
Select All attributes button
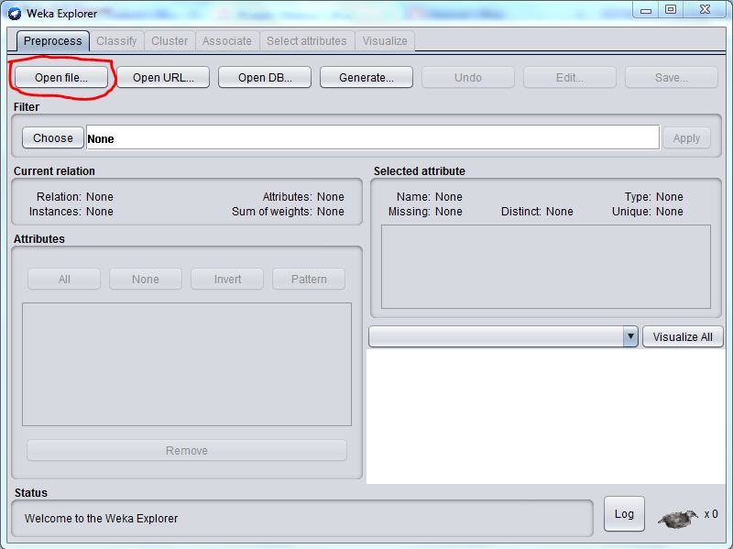point(64,280)
